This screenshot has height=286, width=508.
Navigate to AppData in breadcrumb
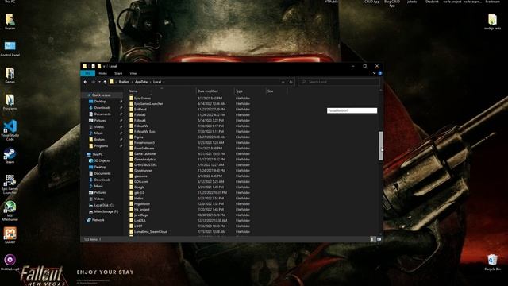pos(141,82)
